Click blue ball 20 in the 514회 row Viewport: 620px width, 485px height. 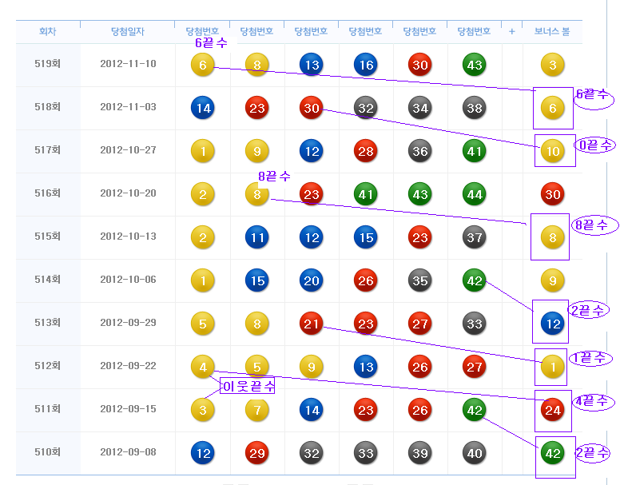(x=312, y=280)
